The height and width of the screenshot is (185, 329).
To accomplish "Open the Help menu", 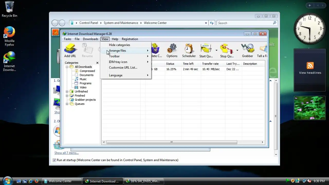I will point(115,39).
